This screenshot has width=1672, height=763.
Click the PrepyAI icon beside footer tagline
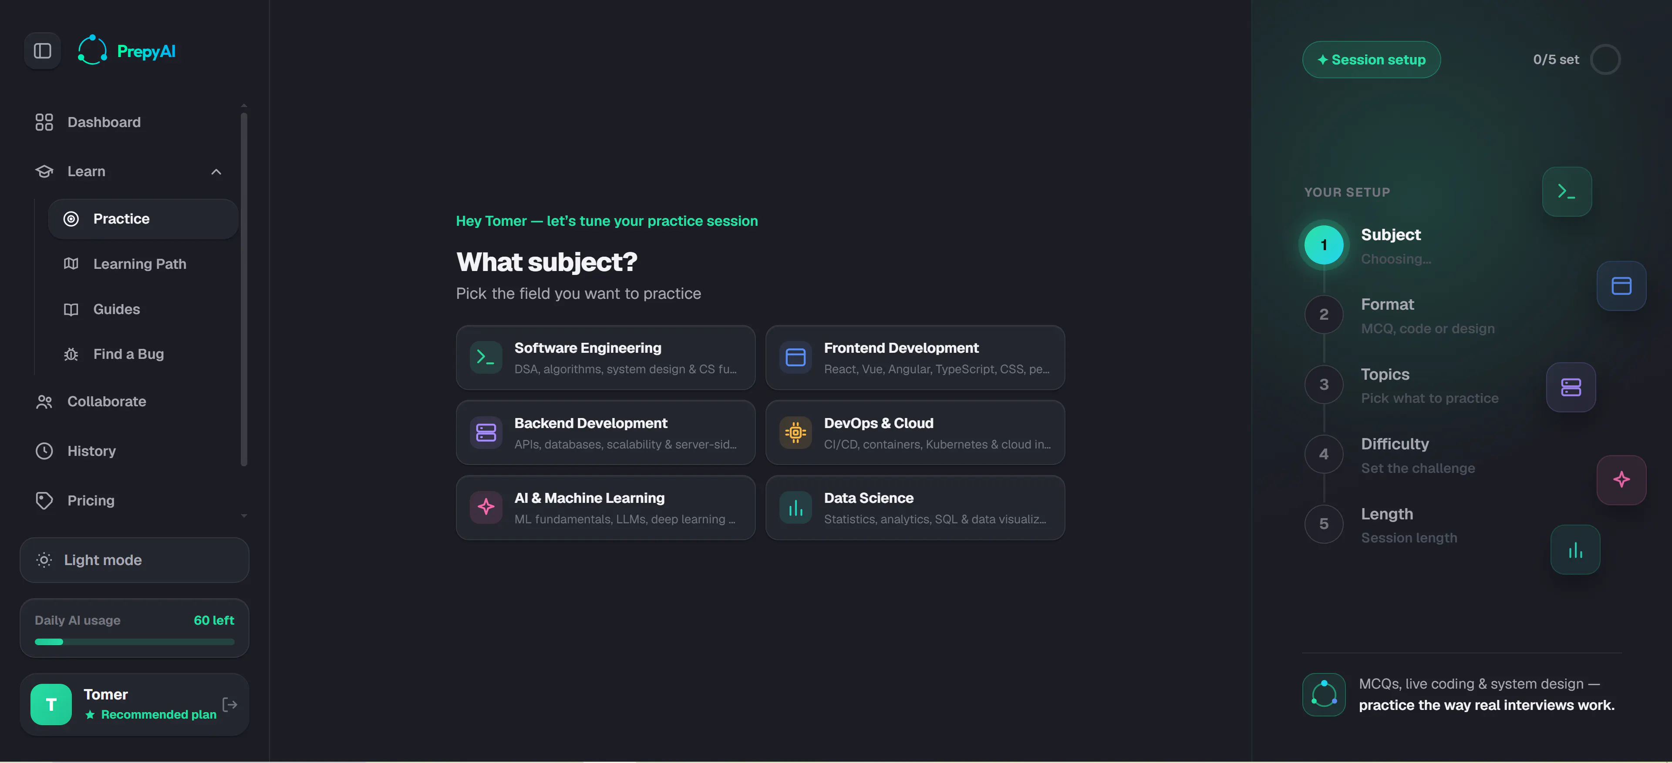(1324, 694)
